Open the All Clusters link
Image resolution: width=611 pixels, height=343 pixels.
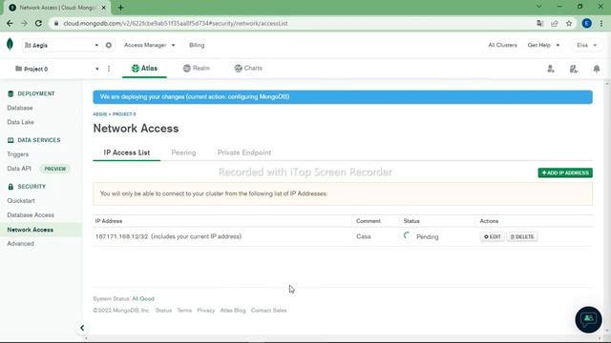point(503,45)
